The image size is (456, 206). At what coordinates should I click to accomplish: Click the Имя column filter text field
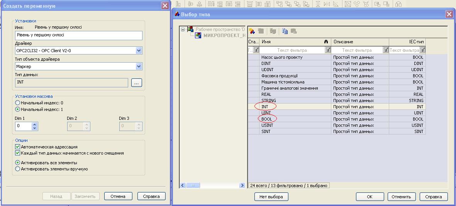[x=292, y=50]
